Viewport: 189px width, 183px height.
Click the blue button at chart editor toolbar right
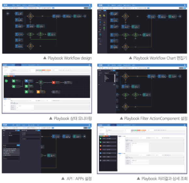click(184, 8)
